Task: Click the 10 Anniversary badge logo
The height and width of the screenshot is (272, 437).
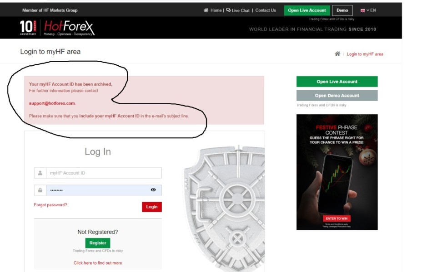Action: click(28, 28)
